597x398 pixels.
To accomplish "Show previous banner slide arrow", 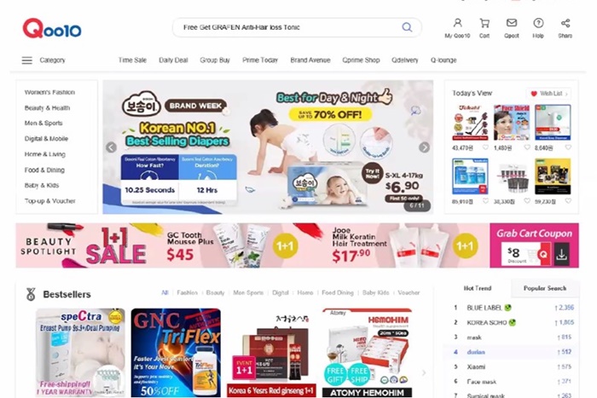I will coord(111,147).
